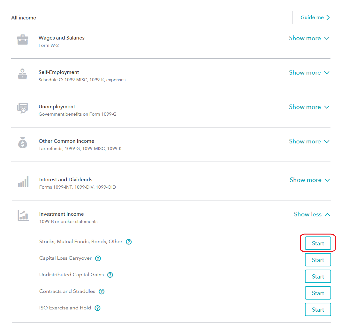341x326 pixels.
Task: Click the Undistributed Capital Gains label
Action: click(x=71, y=275)
